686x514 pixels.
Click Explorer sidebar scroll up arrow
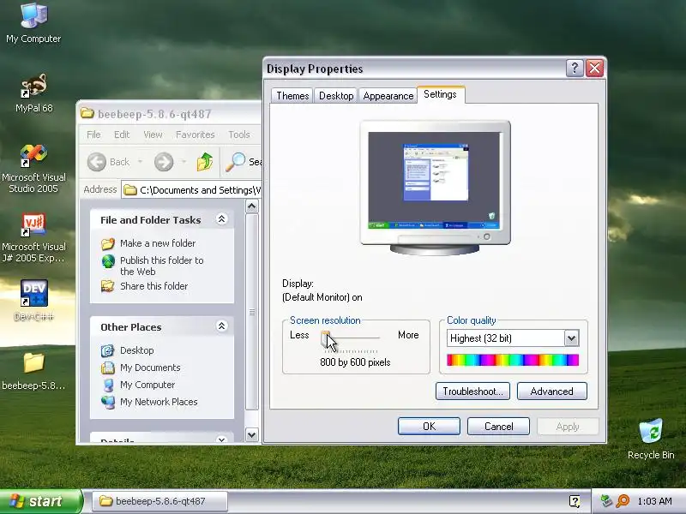pos(252,206)
